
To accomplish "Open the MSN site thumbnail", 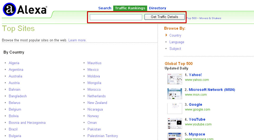I will click(x=175, y=94).
